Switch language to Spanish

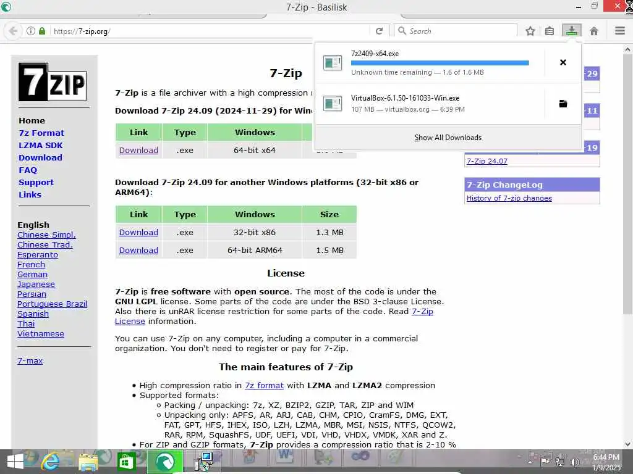click(x=33, y=314)
